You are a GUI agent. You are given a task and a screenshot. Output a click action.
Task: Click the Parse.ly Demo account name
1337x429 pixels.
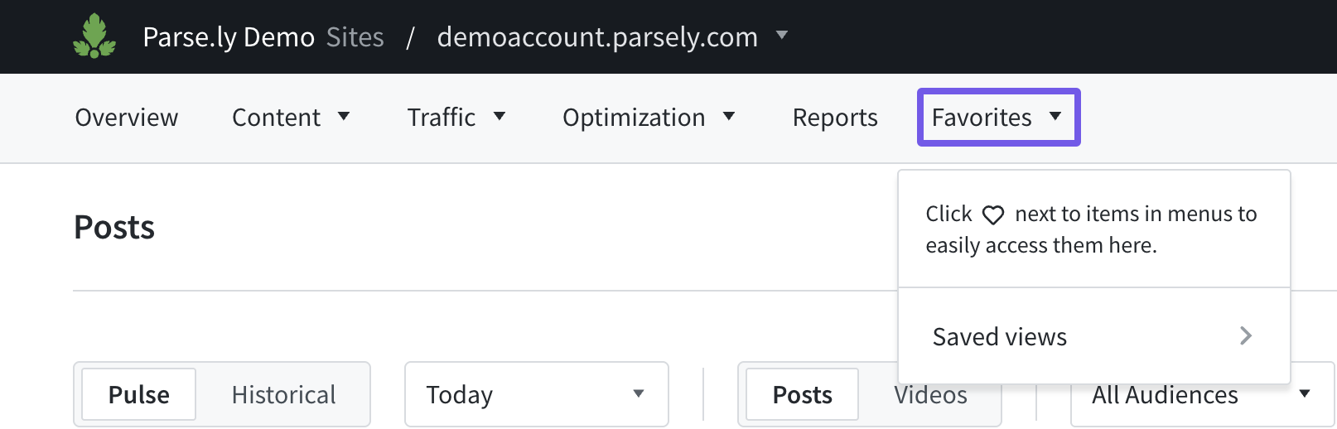[x=229, y=37]
